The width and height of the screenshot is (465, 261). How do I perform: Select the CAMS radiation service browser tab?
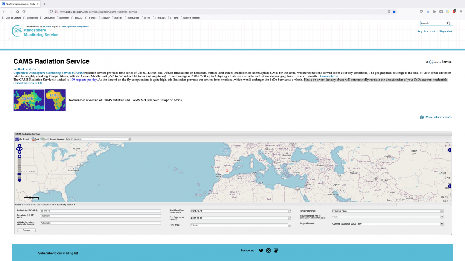[x=21, y=4]
